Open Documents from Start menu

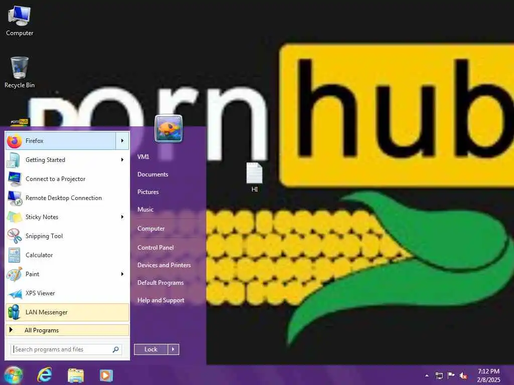pos(153,174)
